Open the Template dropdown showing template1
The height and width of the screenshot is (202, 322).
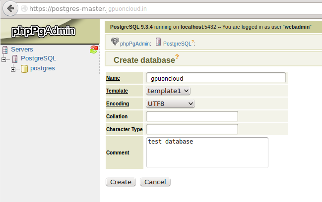pyautogui.click(x=168, y=91)
